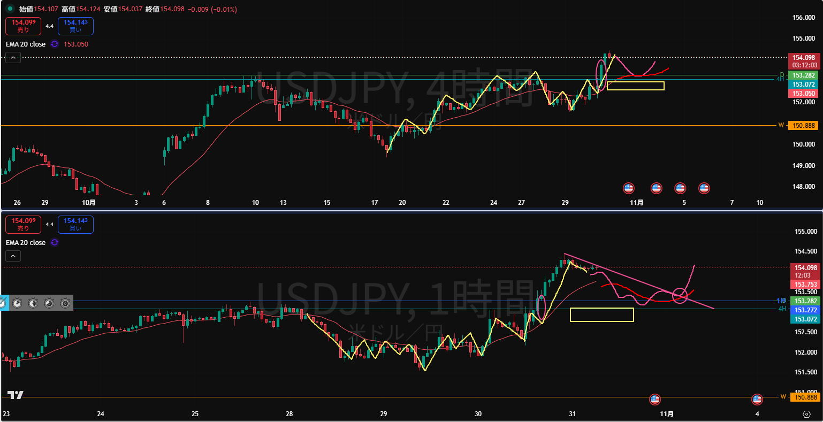Click the TradingView logo in lower chart
The image size is (823, 422).
[x=16, y=395]
